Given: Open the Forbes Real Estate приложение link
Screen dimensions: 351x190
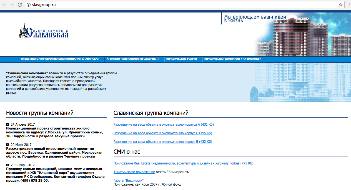Looking at the screenshot, I should 183,163.
